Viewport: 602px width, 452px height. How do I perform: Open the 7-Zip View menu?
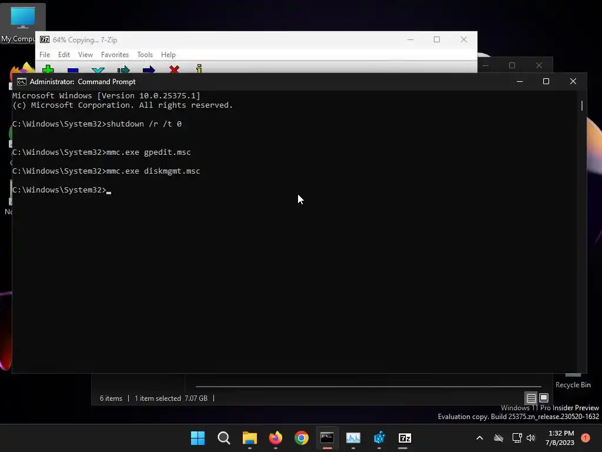[85, 55]
